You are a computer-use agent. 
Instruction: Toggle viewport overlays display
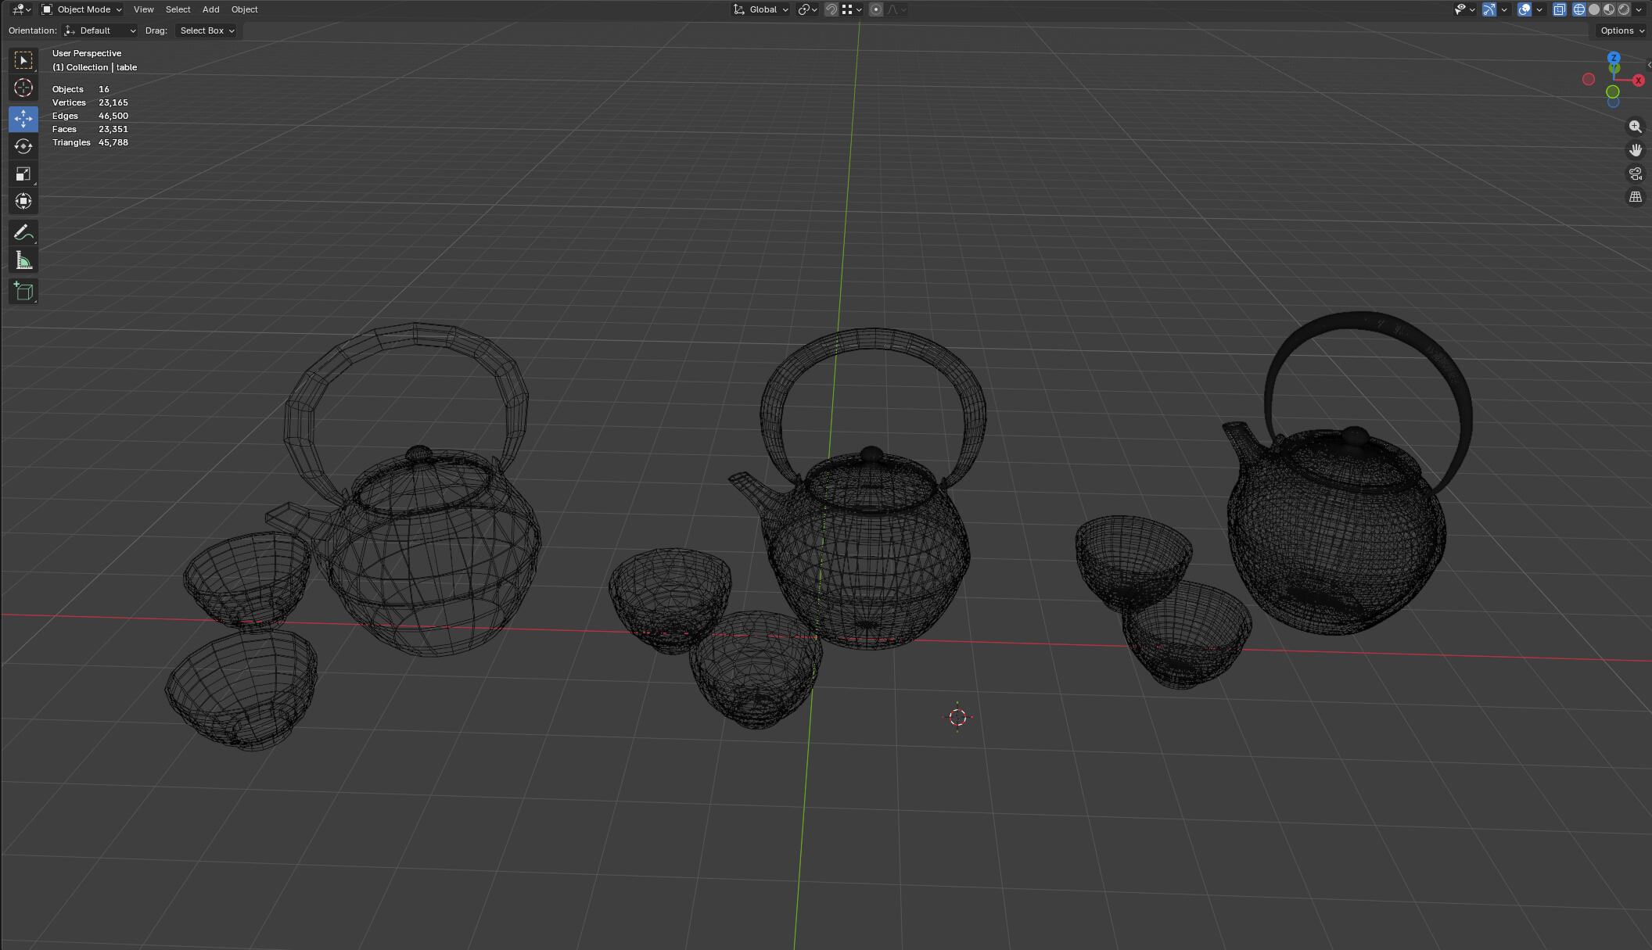1525,9
